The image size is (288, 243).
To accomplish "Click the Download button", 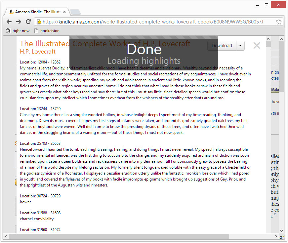I will click(x=222, y=46).
